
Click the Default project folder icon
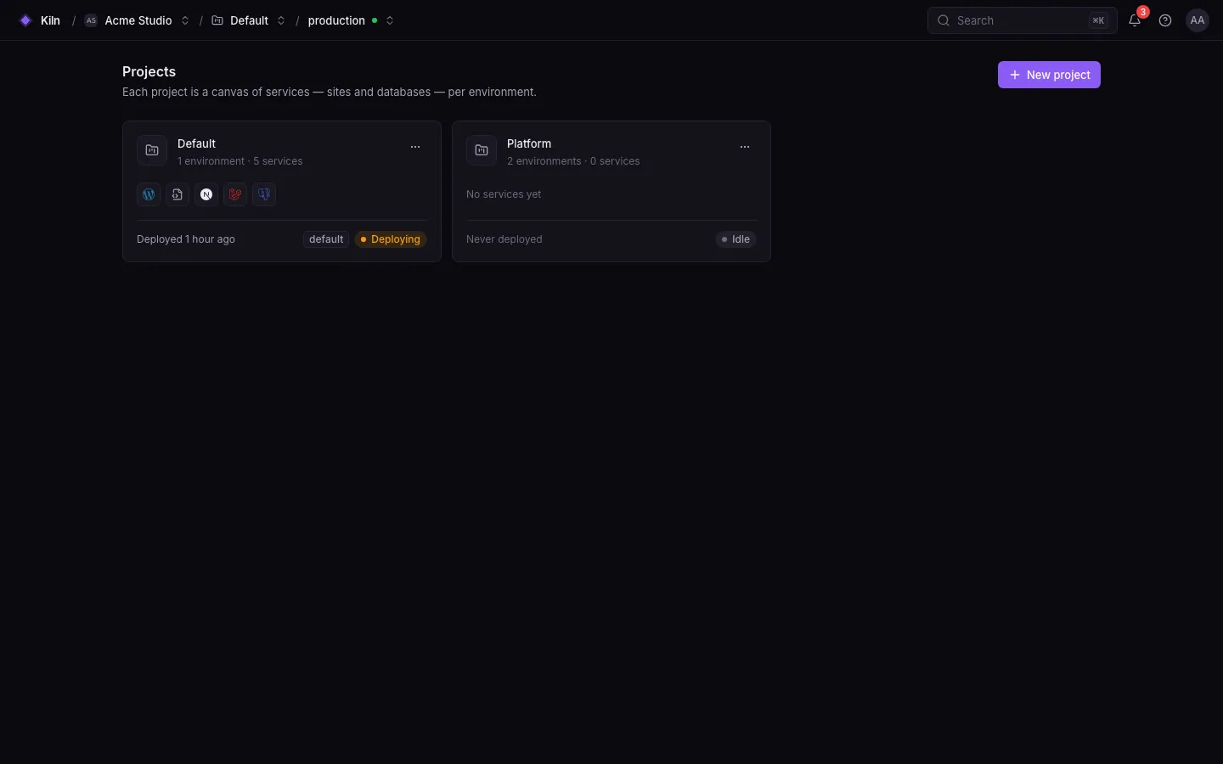(152, 150)
